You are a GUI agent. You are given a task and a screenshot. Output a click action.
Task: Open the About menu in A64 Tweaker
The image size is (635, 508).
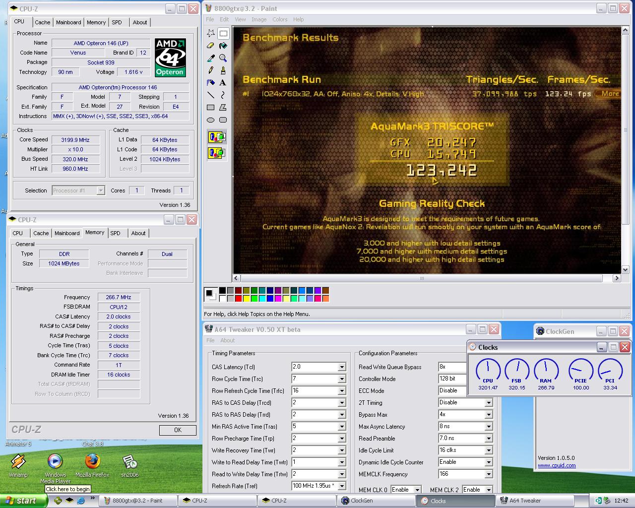point(228,340)
